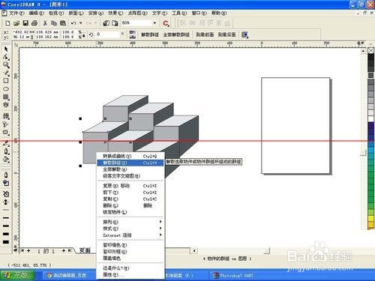
Task: Select the Interactive Blend tool in toolbox
Action: click(6, 133)
